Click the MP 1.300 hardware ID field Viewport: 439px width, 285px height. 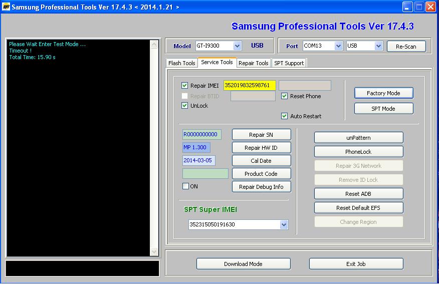click(x=196, y=147)
